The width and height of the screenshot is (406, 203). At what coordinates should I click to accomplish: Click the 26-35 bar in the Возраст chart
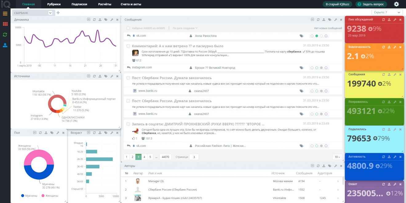99,159
